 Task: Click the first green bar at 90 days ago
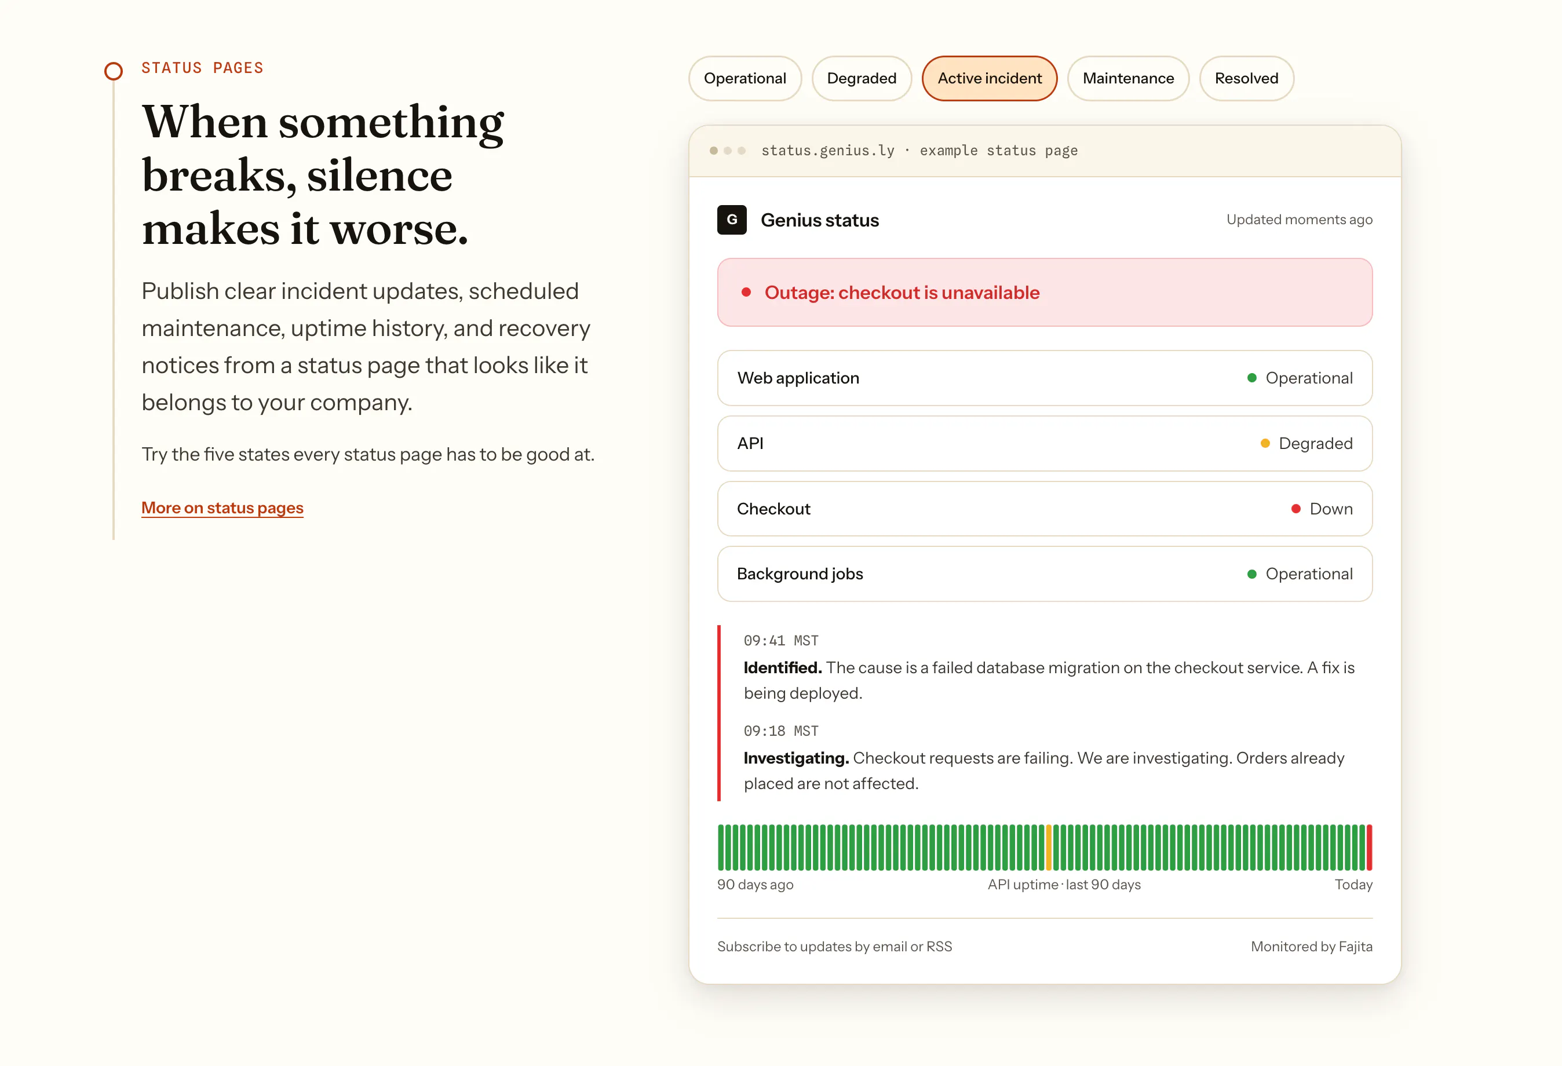721,848
